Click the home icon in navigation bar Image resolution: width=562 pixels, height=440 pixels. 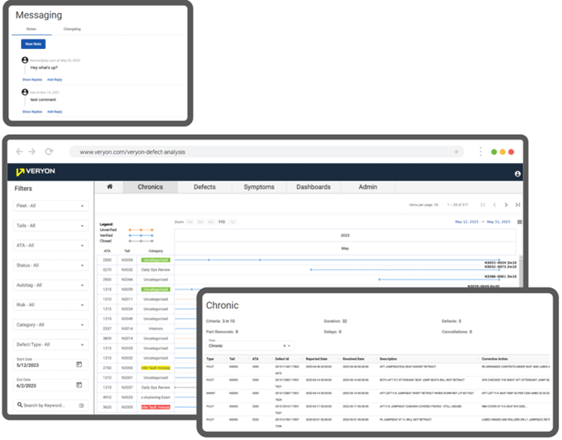pos(110,187)
